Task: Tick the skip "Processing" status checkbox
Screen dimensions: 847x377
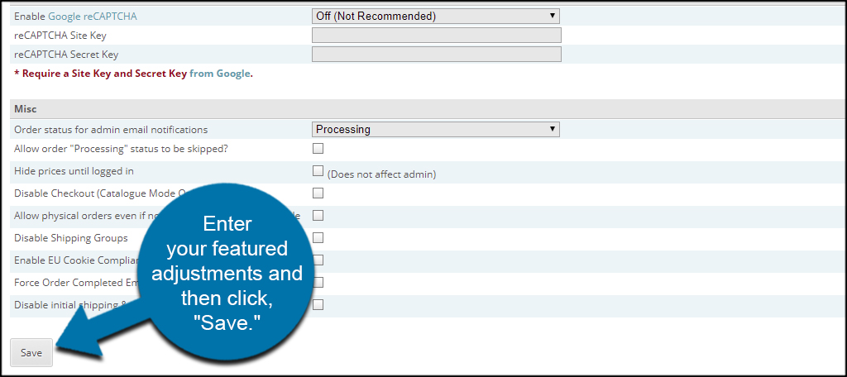Action: click(x=318, y=149)
